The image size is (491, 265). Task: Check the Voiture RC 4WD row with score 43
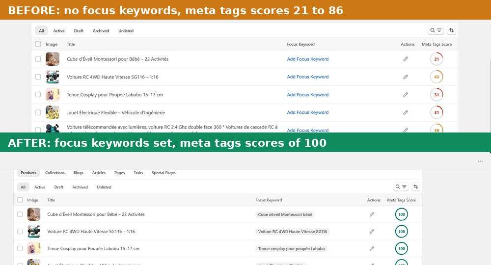[38, 77]
